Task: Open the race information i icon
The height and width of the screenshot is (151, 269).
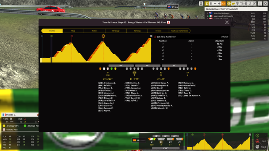Action: pos(260,3)
